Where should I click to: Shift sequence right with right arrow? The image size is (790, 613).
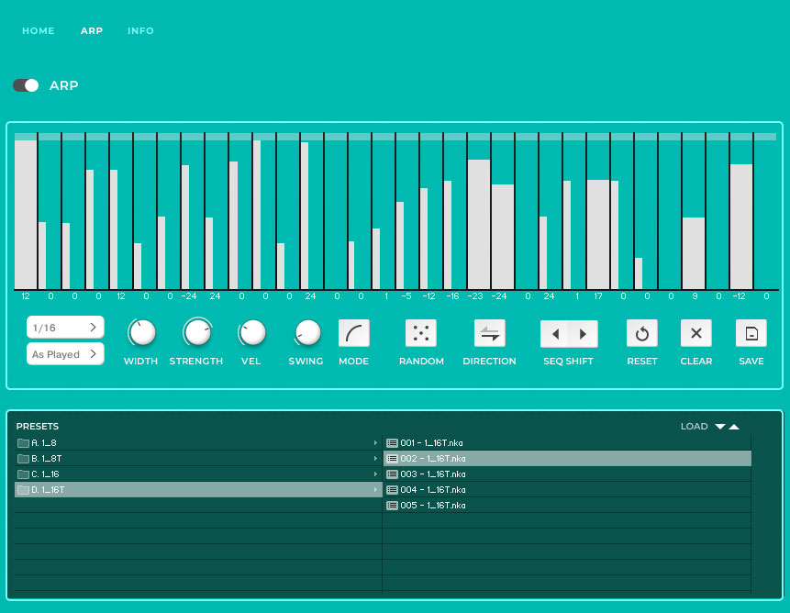583,334
